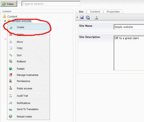Click the scissors Move icon
144x122 pixels.
point(11,41)
